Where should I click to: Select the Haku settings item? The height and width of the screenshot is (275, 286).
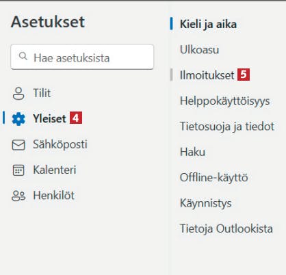(192, 152)
